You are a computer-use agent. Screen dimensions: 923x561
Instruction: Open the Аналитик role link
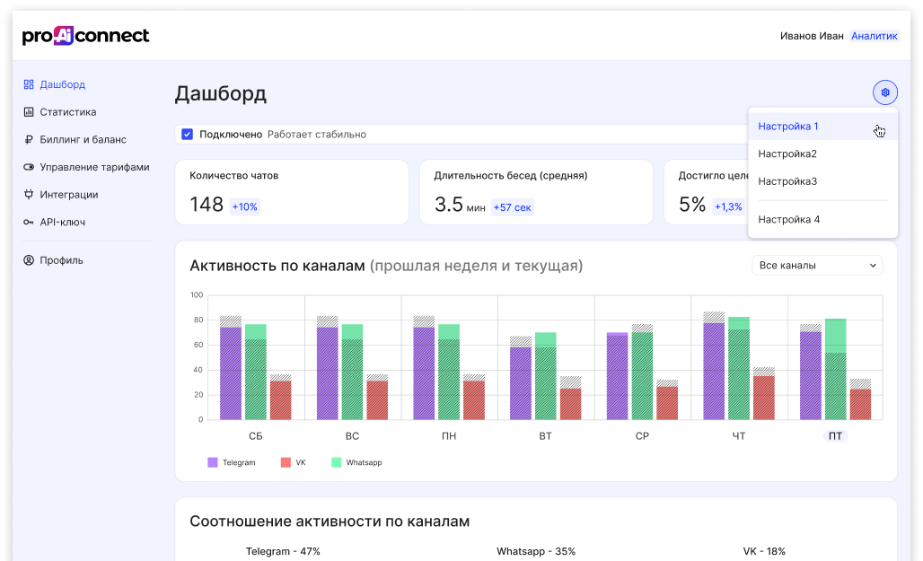[x=874, y=36]
